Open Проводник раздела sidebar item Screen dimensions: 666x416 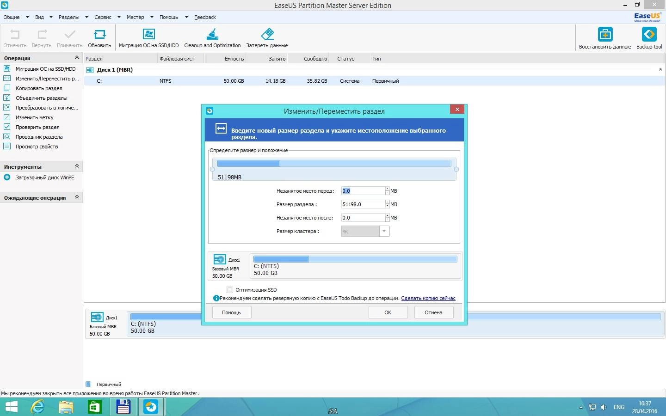[39, 137]
